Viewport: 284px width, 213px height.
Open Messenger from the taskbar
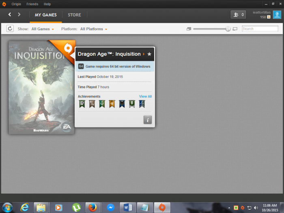tap(110, 208)
